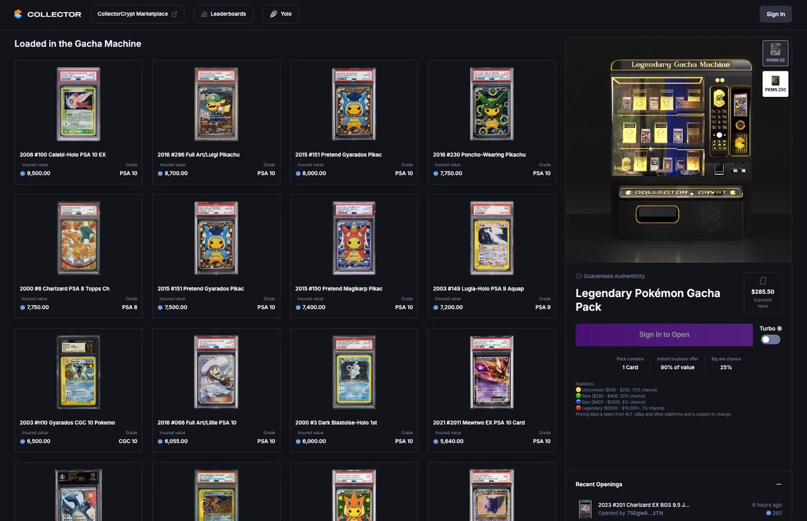Switch to the PKMN 50 pack tab

[x=775, y=52]
